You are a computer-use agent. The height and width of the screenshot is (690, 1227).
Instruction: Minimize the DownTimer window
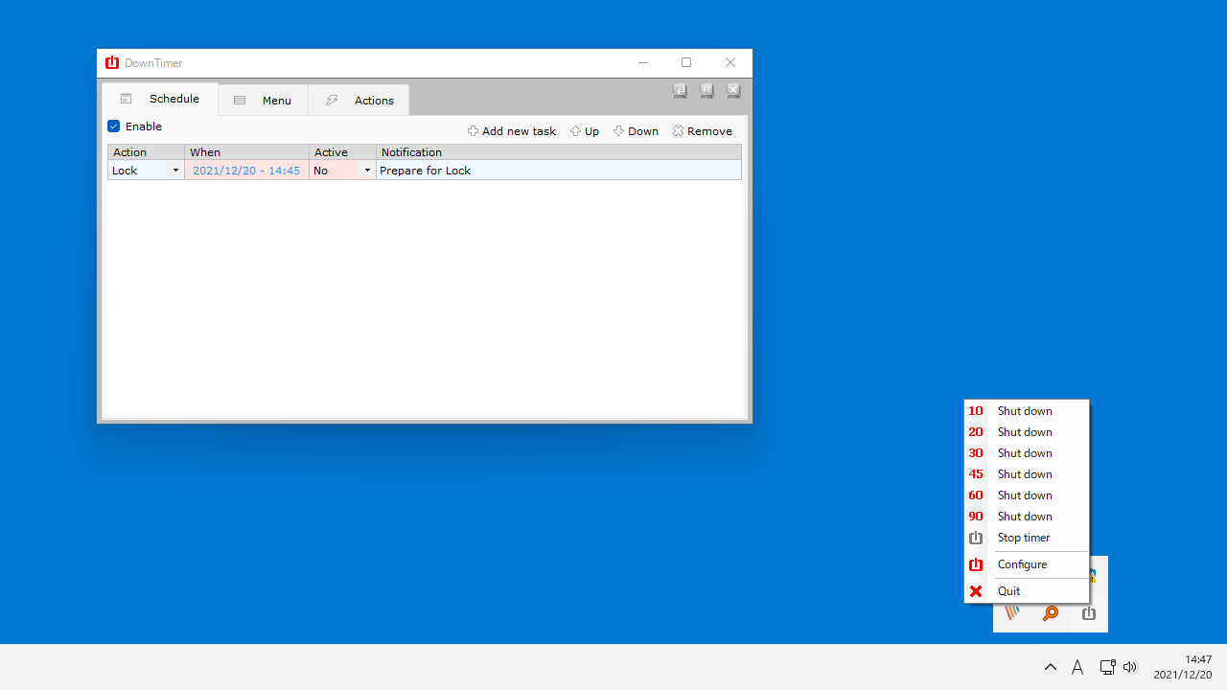click(642, 63)
